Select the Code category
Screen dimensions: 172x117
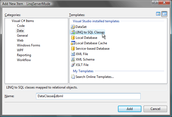click(x=21, y=26)
